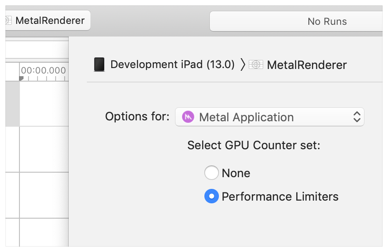Click the iPad device icon in breadcrumb
This screenshot has width=388, height=252.
(99, 64)
